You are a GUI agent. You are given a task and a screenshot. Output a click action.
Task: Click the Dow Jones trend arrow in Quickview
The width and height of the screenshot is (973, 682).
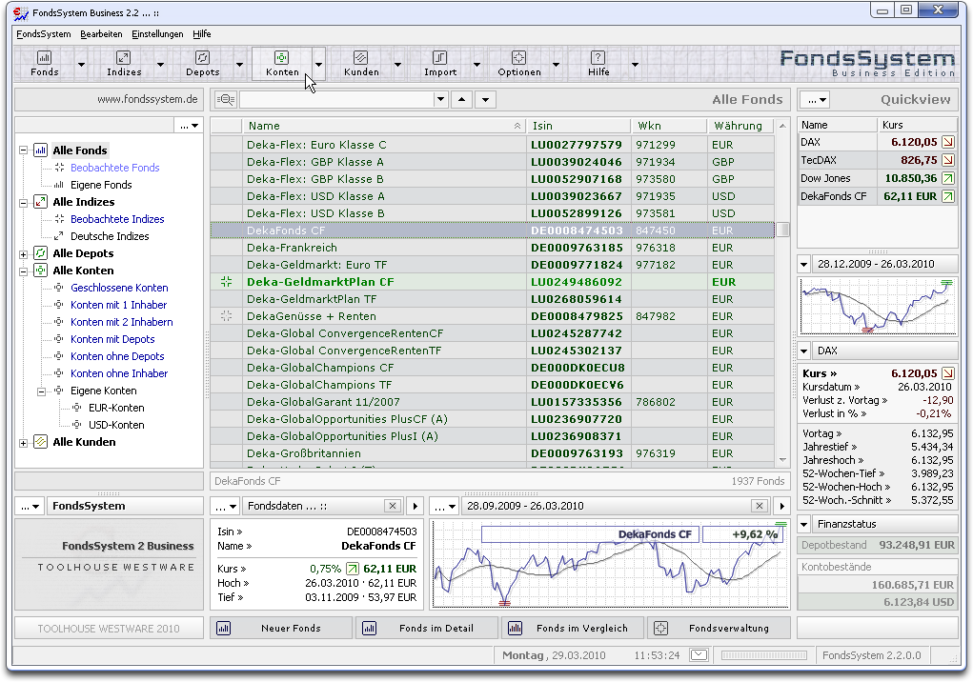[x=948, y=178]
